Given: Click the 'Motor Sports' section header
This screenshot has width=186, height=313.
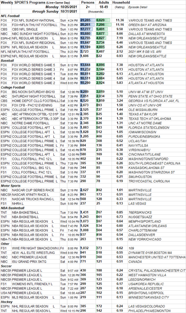Looking at the screenshot, I should click(11, 186).
